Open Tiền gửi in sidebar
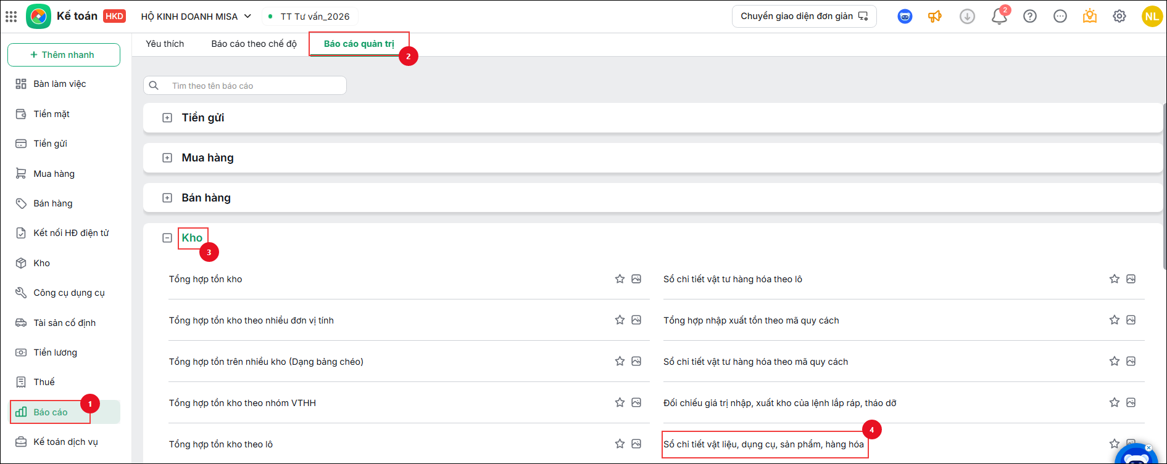 64,144
